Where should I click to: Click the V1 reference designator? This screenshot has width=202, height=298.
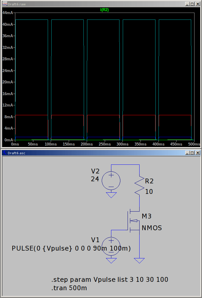click(x=95, y=240)
